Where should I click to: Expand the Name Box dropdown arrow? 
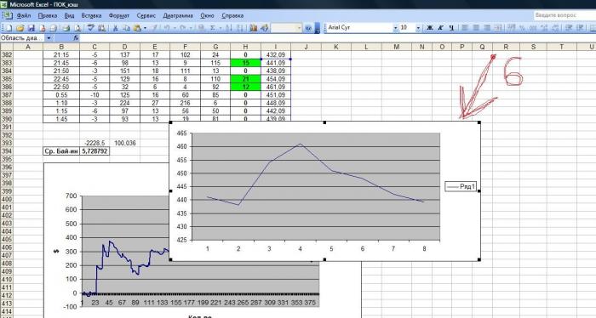[49, 38]
